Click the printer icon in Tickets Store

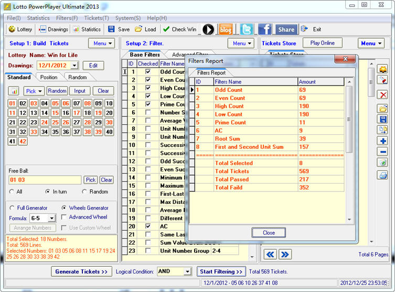(x=382, y=175)
